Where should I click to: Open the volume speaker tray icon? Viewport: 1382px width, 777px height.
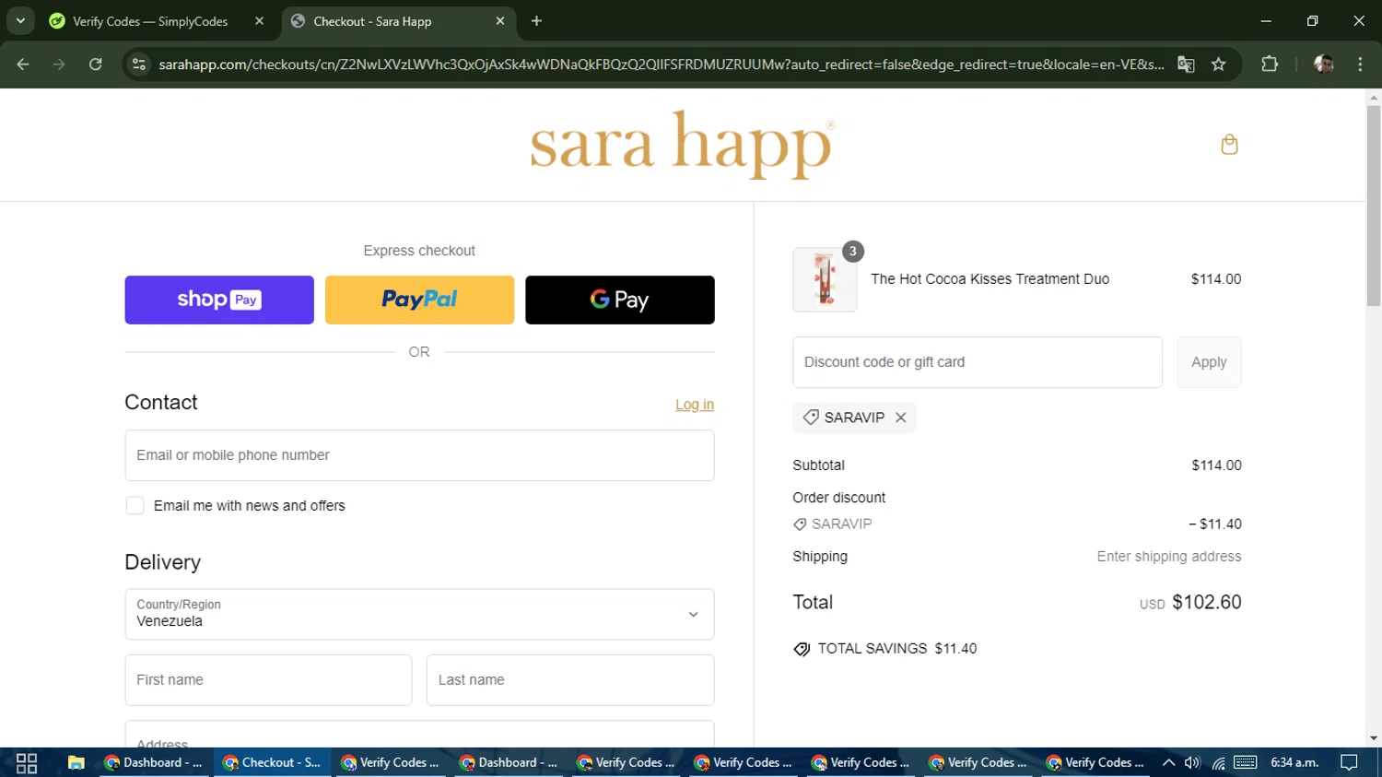click(x=1192, y=763)
